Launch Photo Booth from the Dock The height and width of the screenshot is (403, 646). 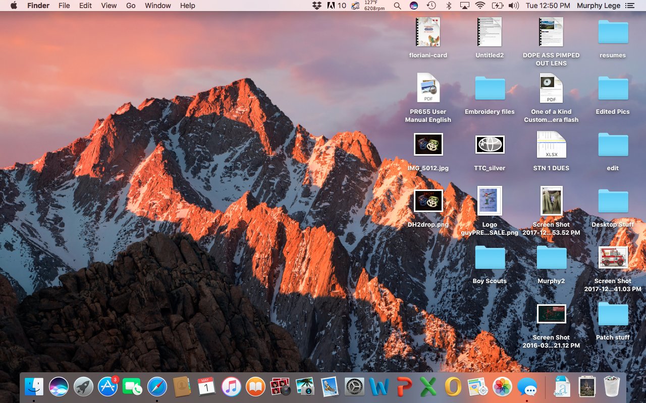tap(280, 387)
